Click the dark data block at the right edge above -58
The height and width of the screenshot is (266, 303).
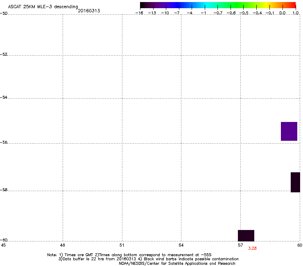[x=295, y=182]
